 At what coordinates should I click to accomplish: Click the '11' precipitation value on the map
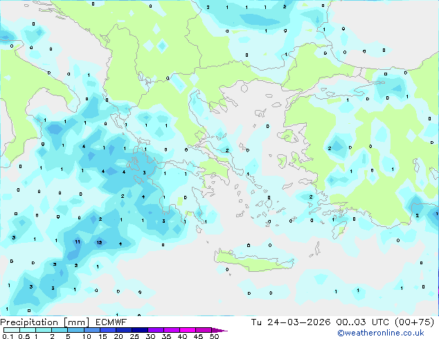(x=78, y=241)
